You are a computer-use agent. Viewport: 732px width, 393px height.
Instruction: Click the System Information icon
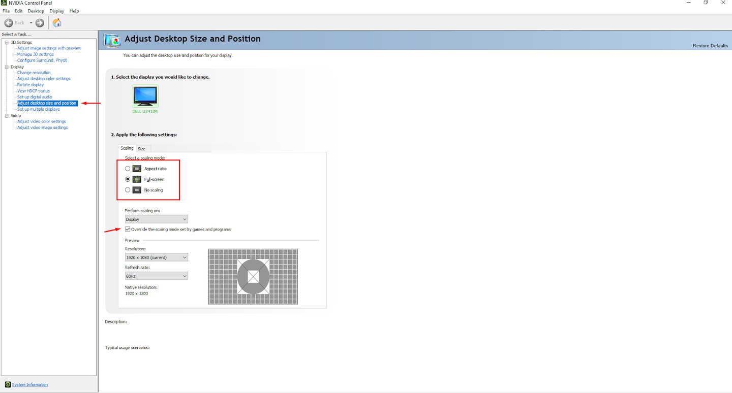click(7, 384)
